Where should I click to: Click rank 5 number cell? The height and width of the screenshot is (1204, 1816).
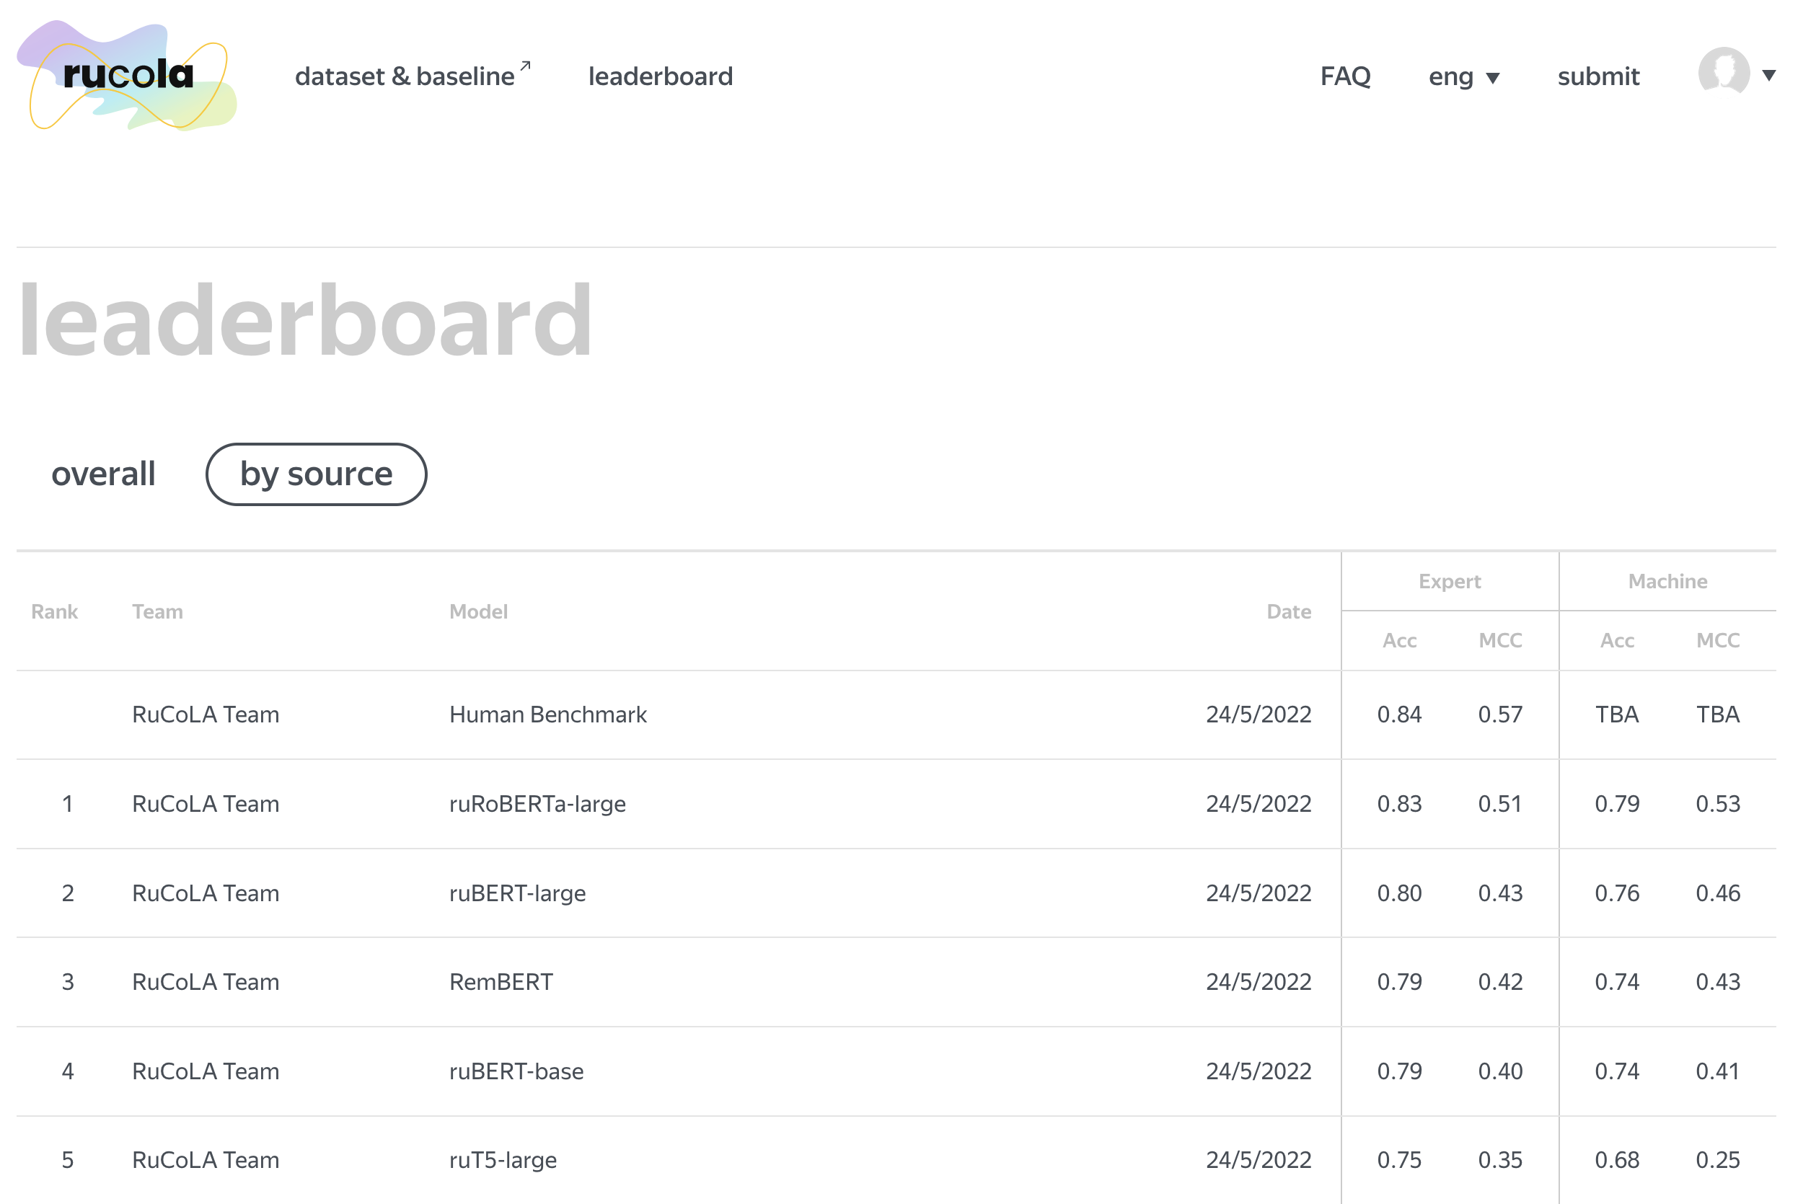tap(68, 1159)
